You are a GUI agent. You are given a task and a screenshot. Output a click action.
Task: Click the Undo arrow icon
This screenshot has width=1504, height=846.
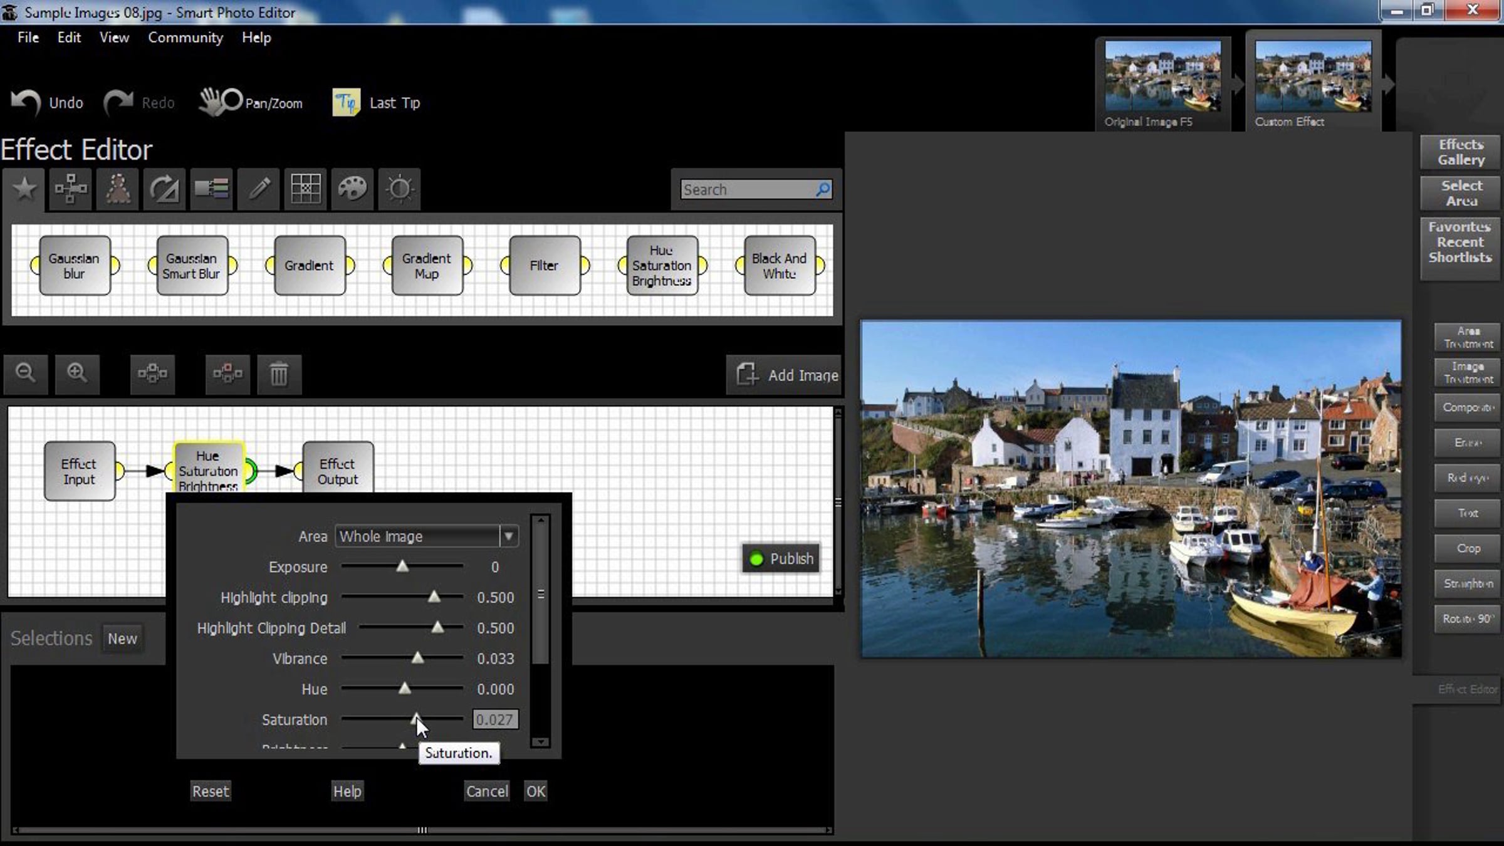(26, 102)
